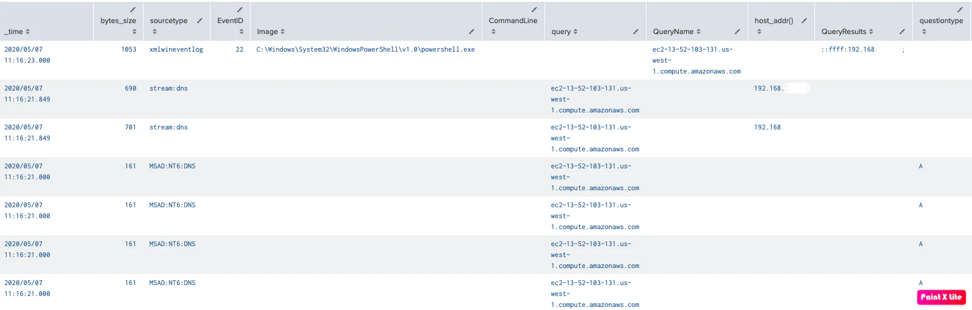Click the sourcetype column header label
Viewport: 972px width, 310px height.
tap(168, 21)
